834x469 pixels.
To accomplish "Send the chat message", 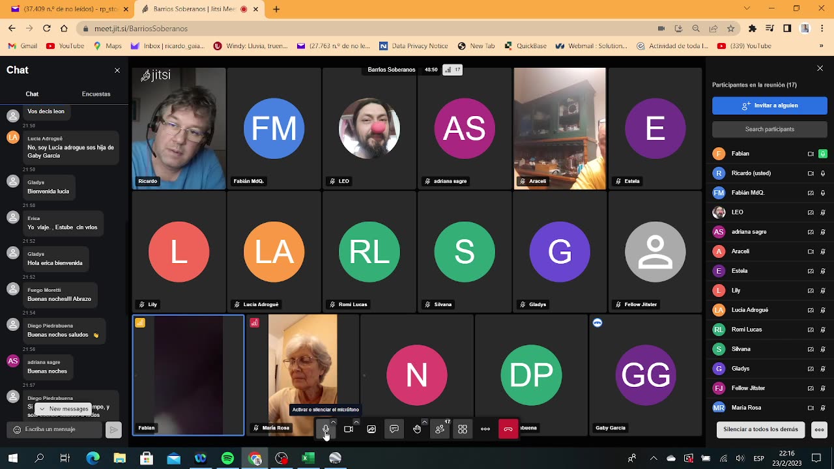I will coord(113,430).
